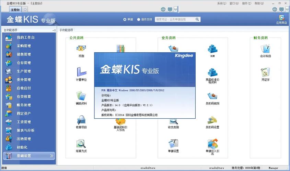Open the 系统 menu
This screenshot has height=171, width=290.
click(x=221, y=3)
